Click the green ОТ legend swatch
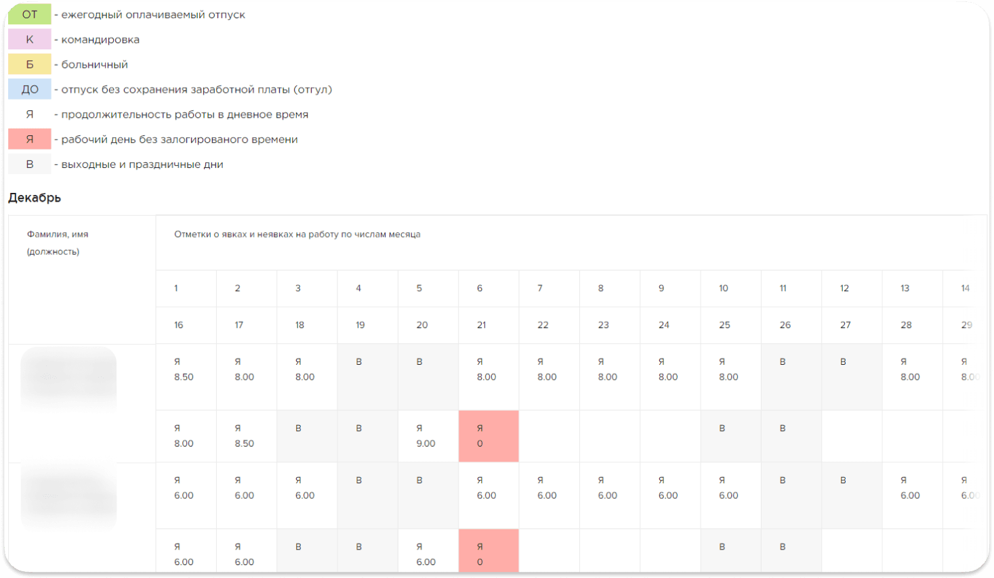Viewport: 994px width, 578px height. point(30,14)
